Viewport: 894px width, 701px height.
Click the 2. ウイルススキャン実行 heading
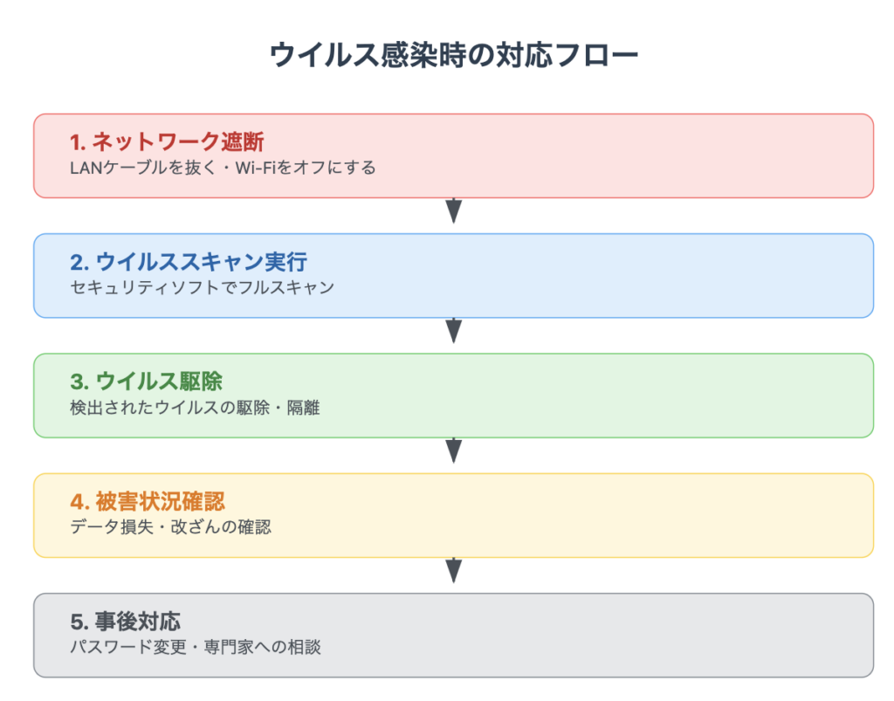[x=189, y=262]
